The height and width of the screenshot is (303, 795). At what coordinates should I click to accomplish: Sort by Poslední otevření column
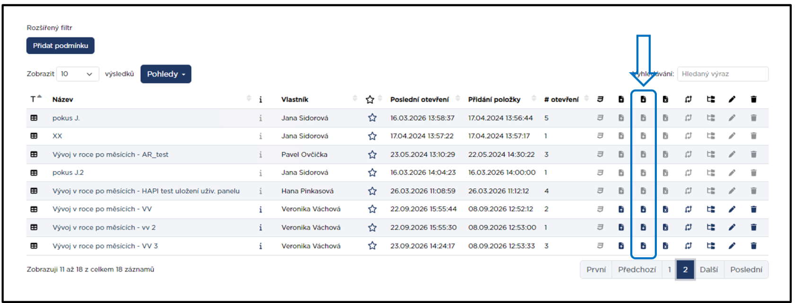420,99
